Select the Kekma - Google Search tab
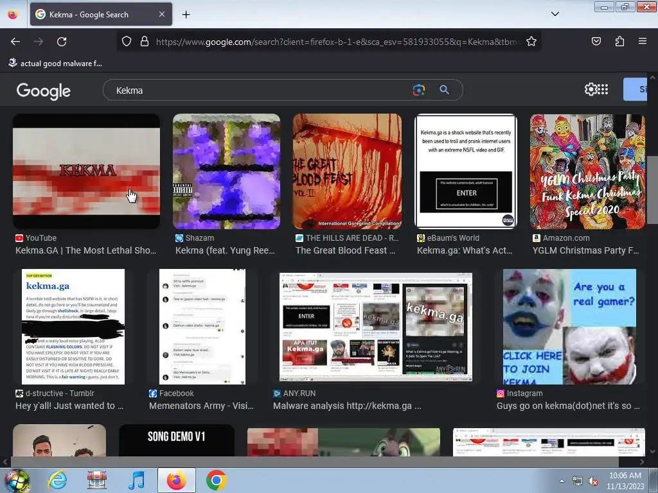Viewport: 658px width, 493px height. [101, 14]
